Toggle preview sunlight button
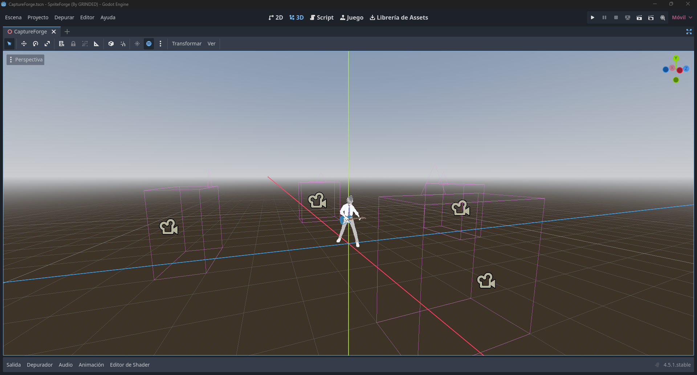This screenshot has height=375, width=697. (137, 44)
